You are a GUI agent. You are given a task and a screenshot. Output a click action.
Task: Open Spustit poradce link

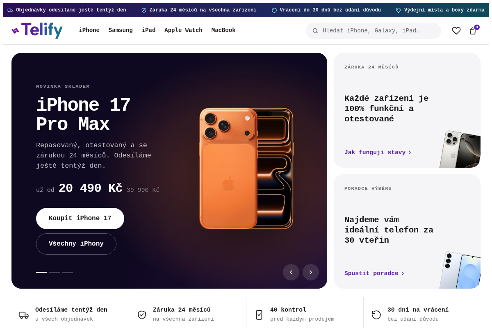374,273
